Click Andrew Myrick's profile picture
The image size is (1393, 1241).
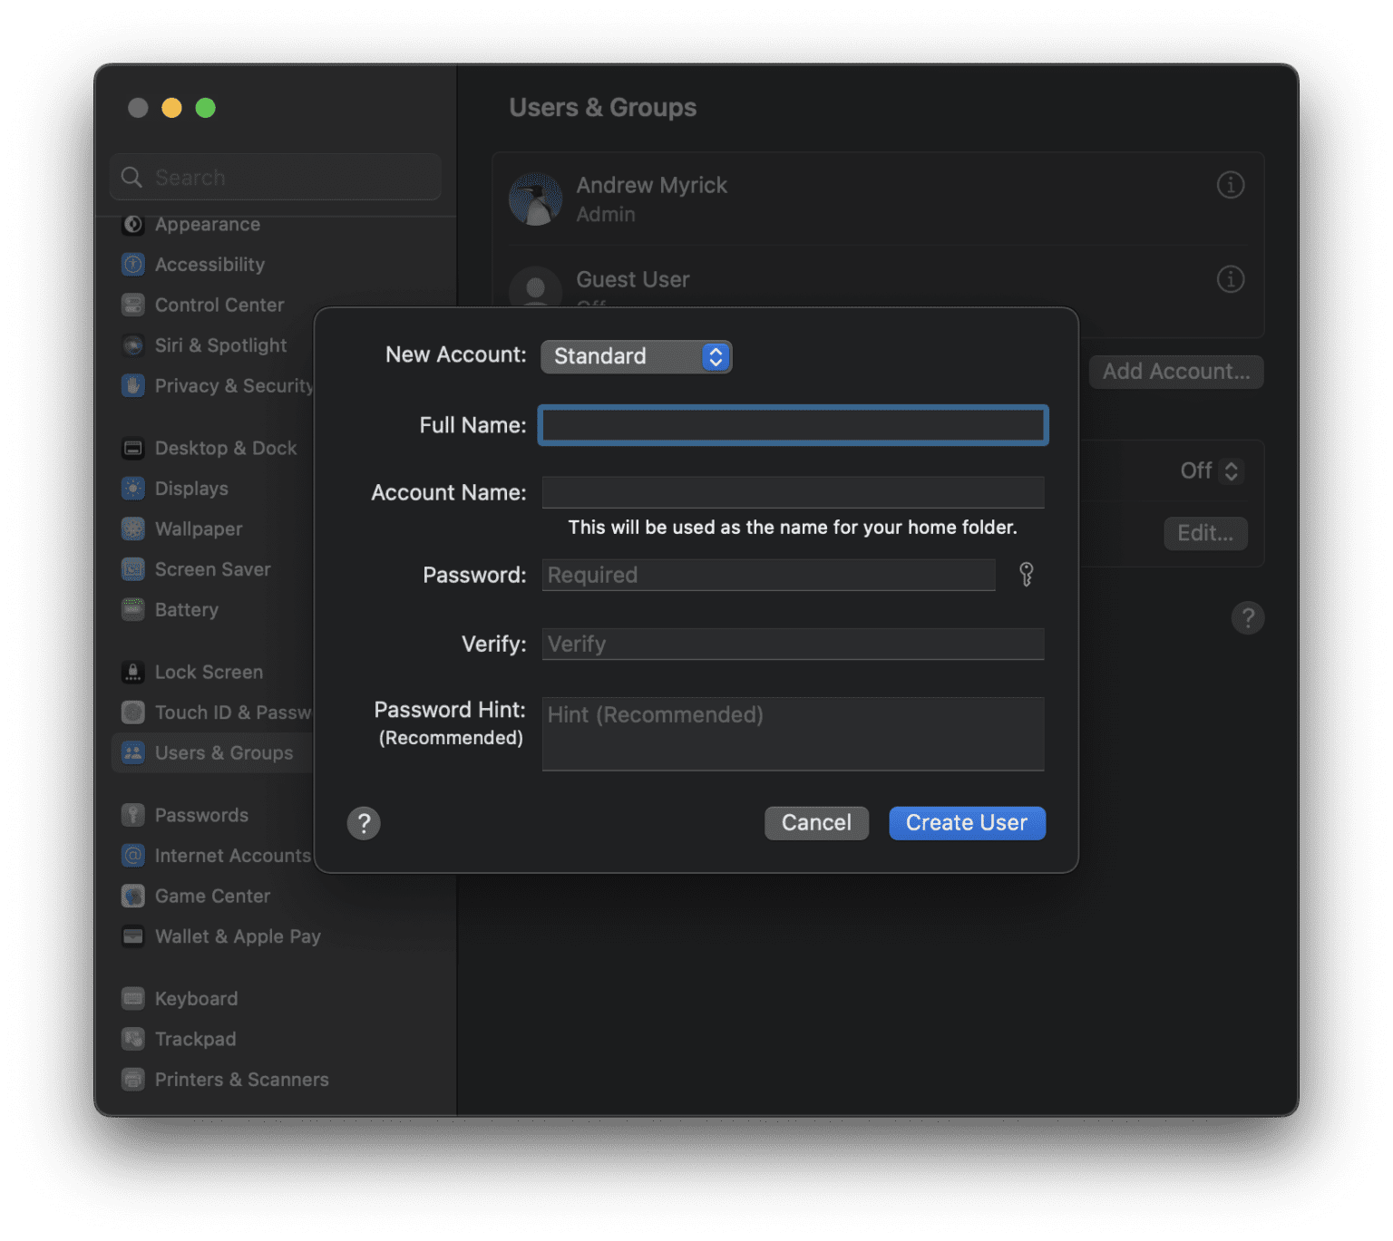pos(535,199)
